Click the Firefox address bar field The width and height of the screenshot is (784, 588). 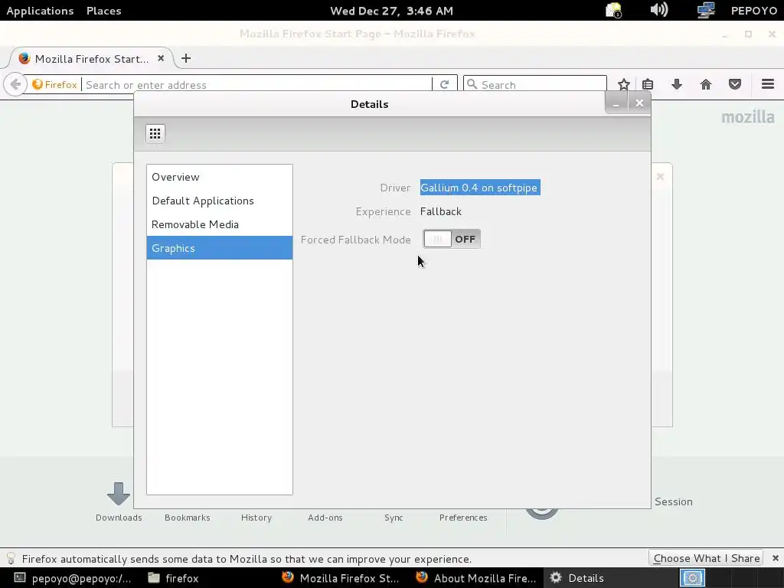[x=257, y=84]
